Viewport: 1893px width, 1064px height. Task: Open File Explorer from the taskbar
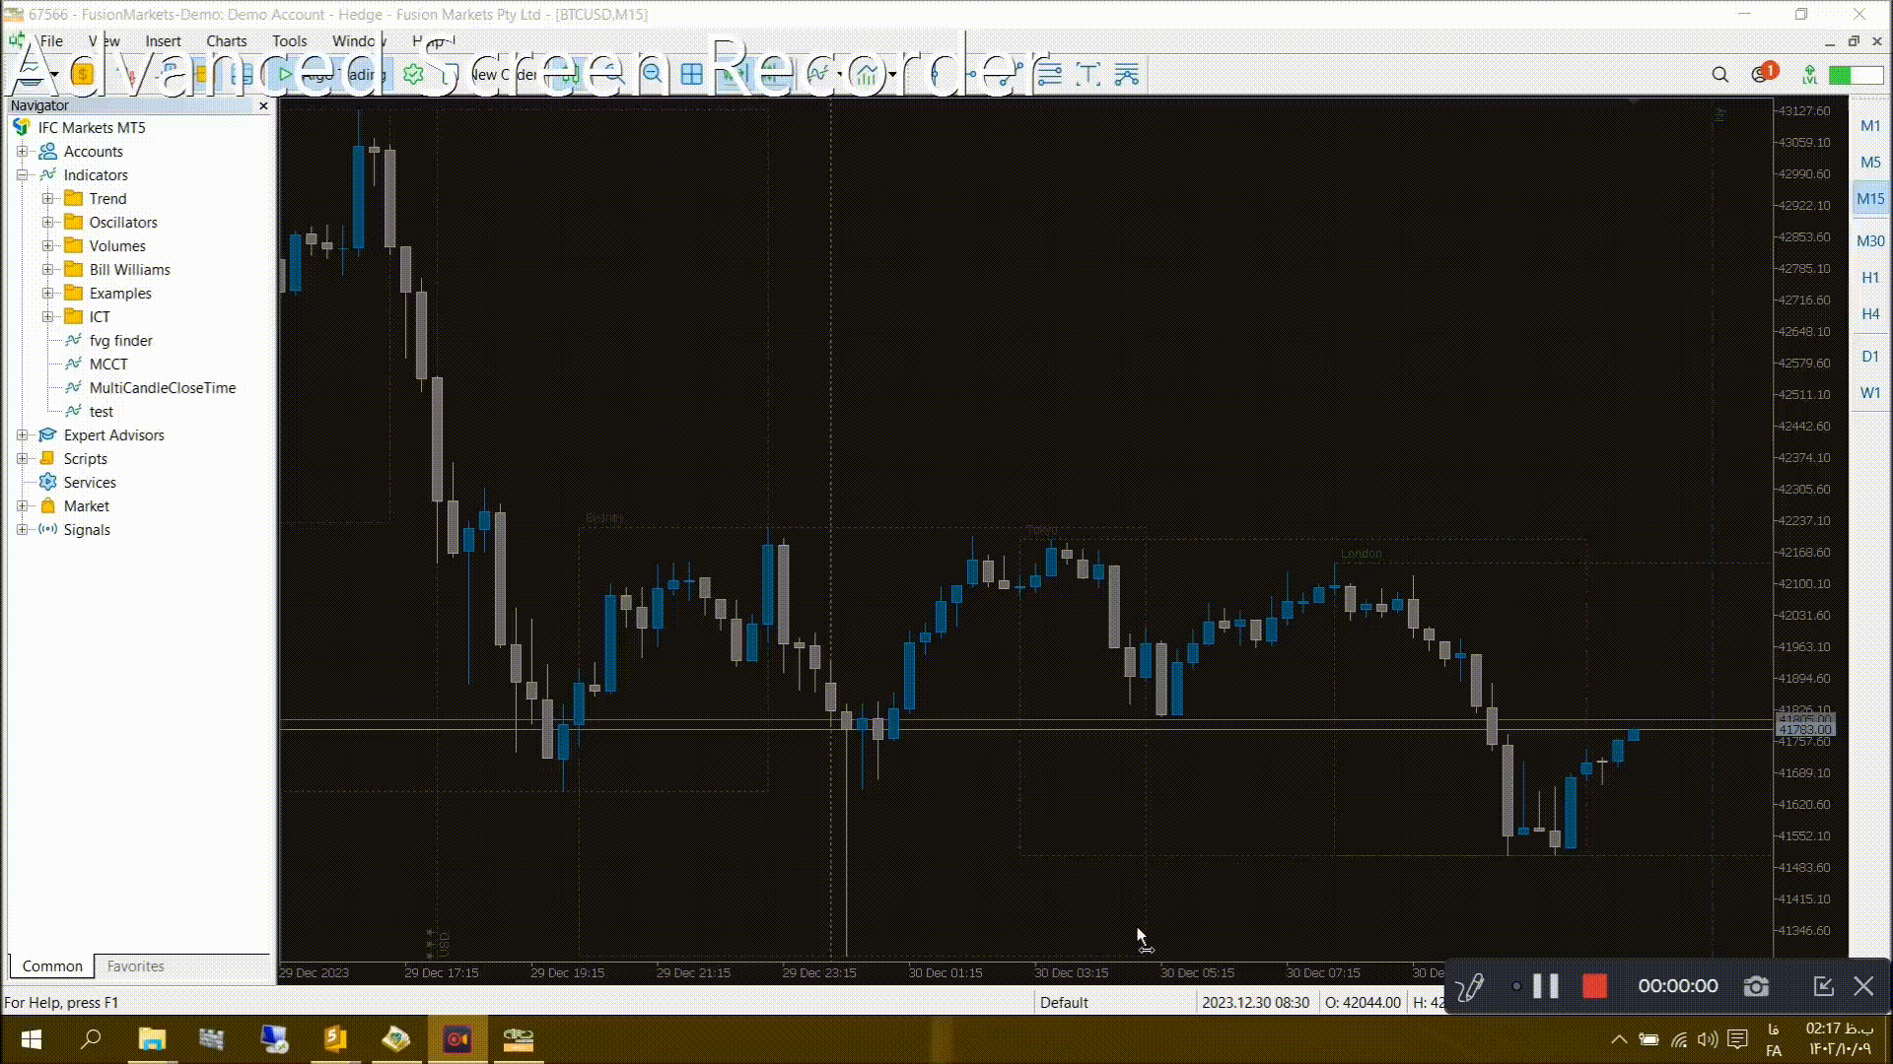(x=152, y=1039)
